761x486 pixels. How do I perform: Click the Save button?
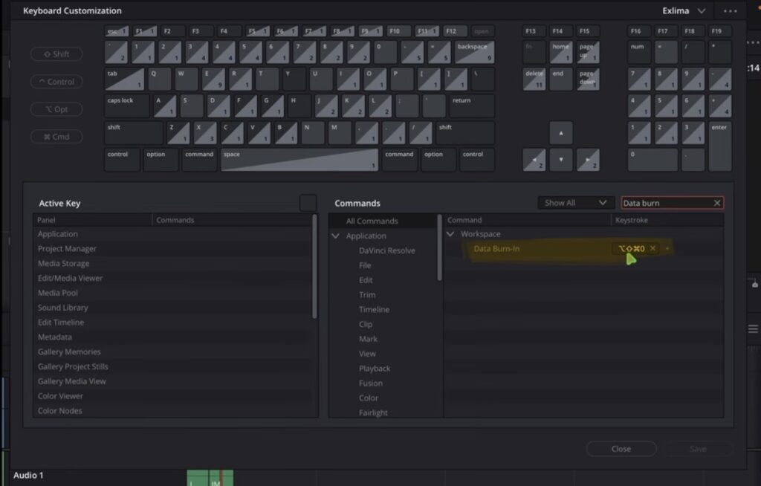coord(698,449)
